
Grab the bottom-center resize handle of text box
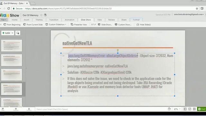click(118, 96)
